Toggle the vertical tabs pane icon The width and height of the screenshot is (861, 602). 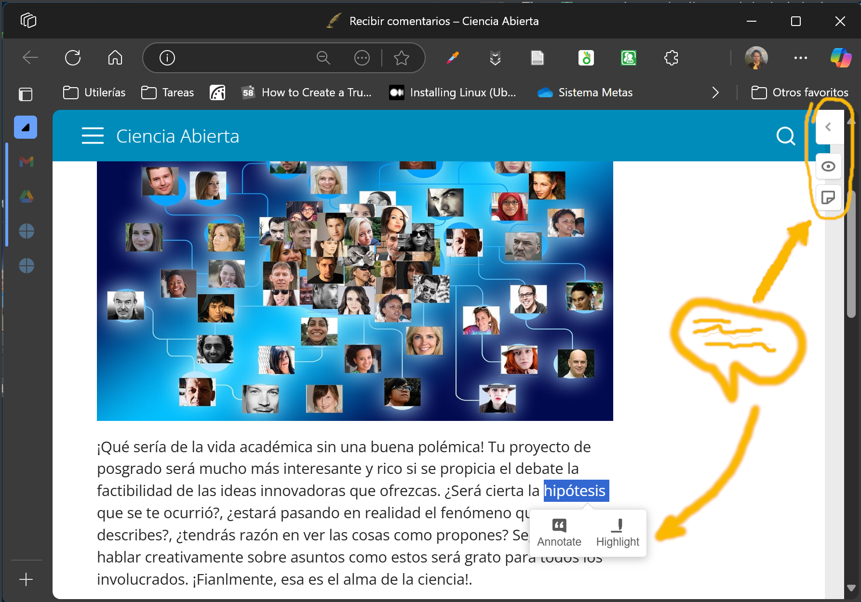coord(26,94)
